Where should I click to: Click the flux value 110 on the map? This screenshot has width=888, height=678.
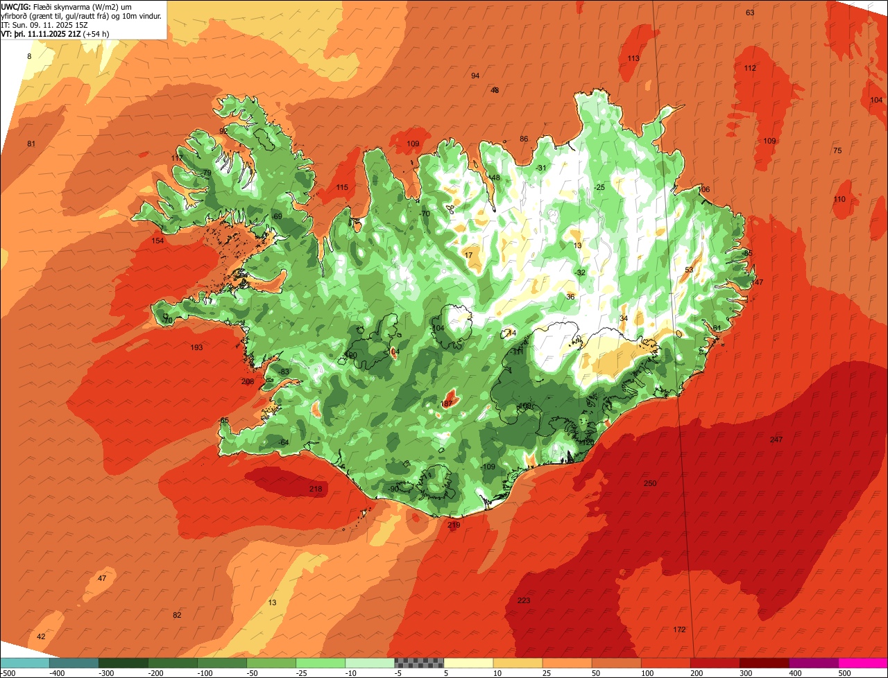(x=839, y=199)
